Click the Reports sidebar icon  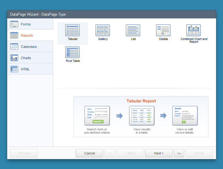(x=14, y=35)
